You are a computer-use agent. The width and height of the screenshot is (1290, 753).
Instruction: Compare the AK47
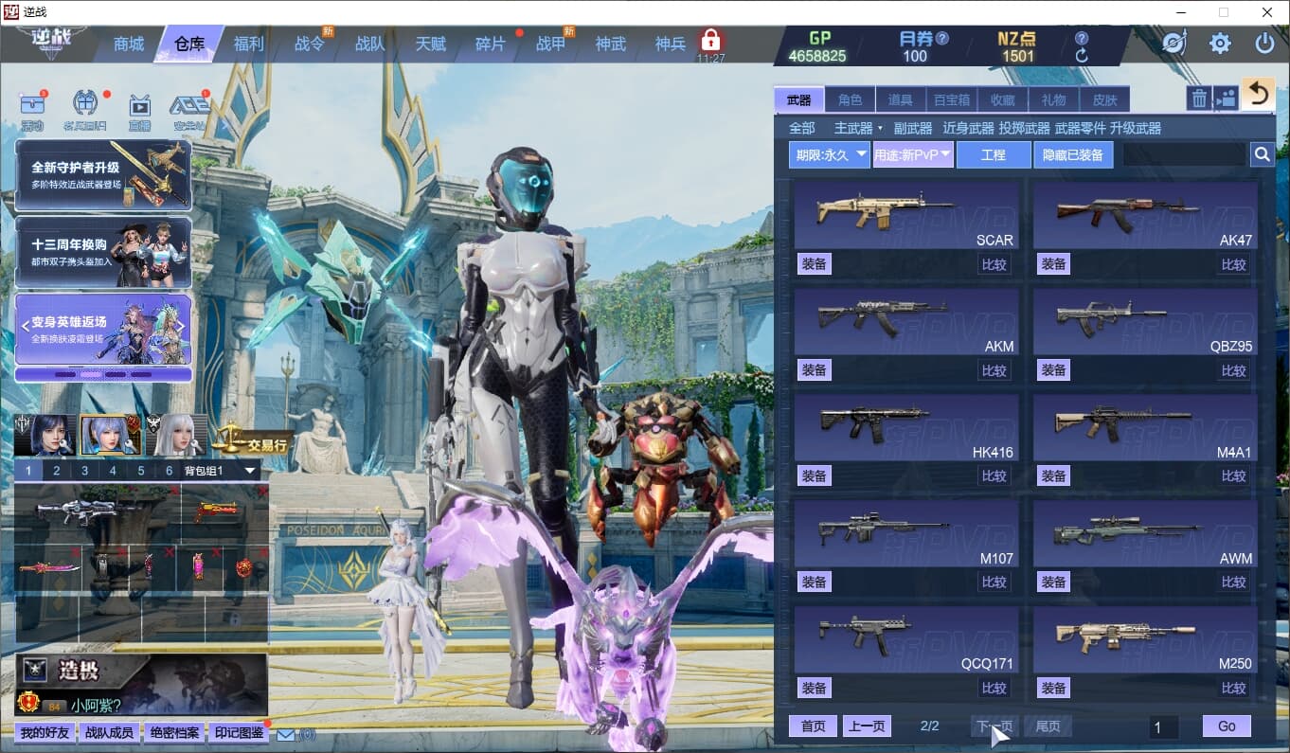coord(1233,264)
